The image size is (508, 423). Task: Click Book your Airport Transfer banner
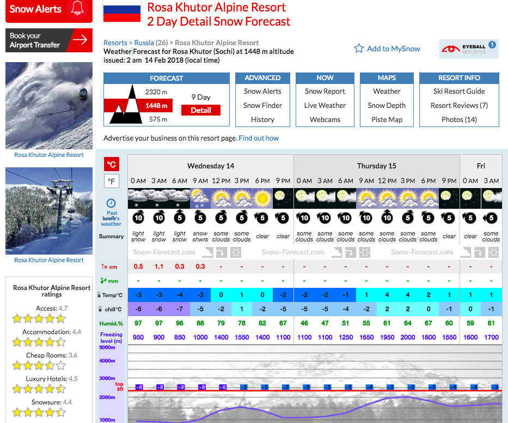point(49,40)
